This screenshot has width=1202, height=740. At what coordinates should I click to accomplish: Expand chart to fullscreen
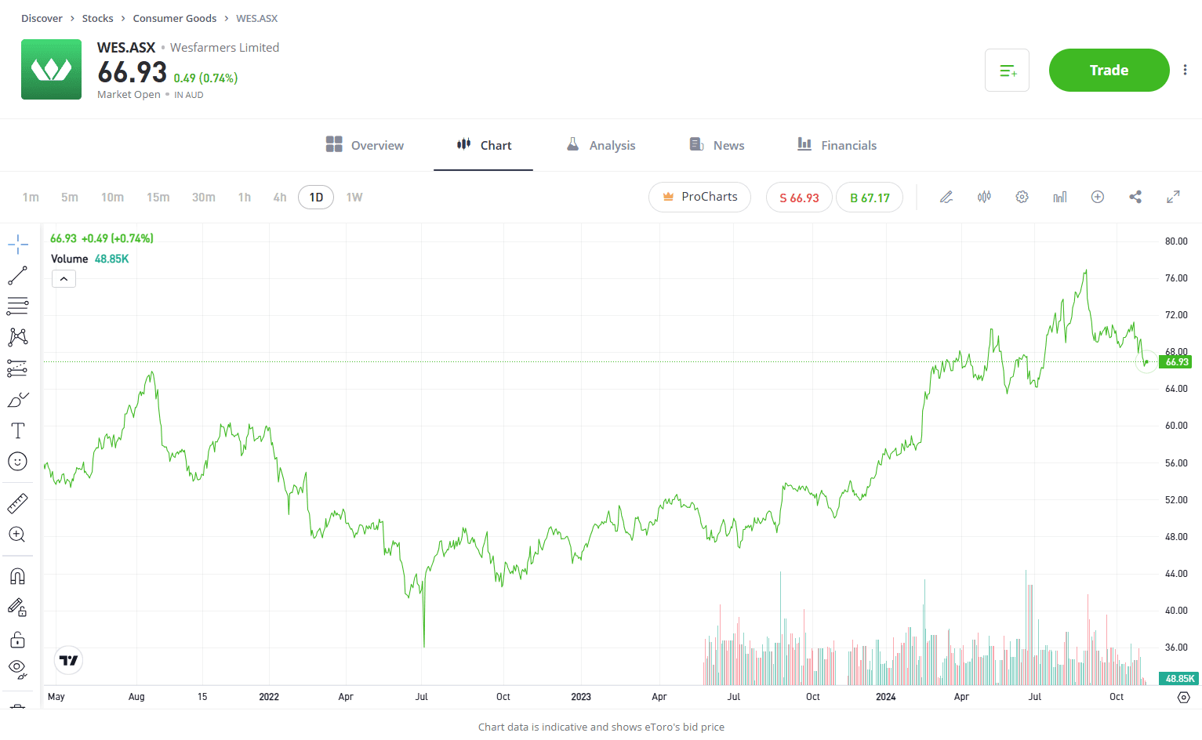pos(1173,197)
